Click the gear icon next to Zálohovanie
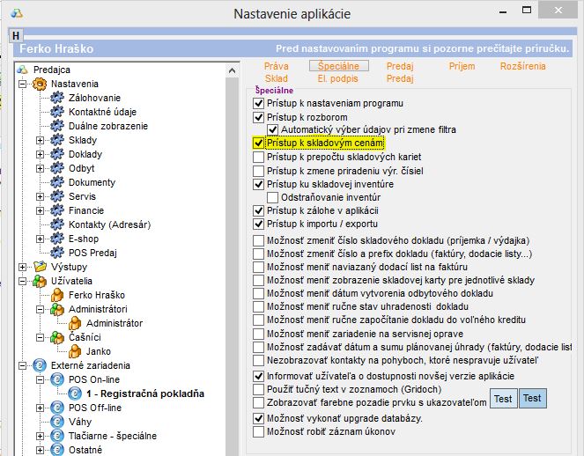 point(58,98)
